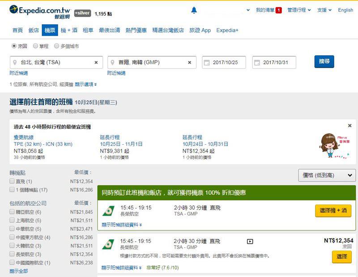Click the origin input 台北, 台灣 (TSA)
Viewport: 358px width, 277px height.
(56, 62)
